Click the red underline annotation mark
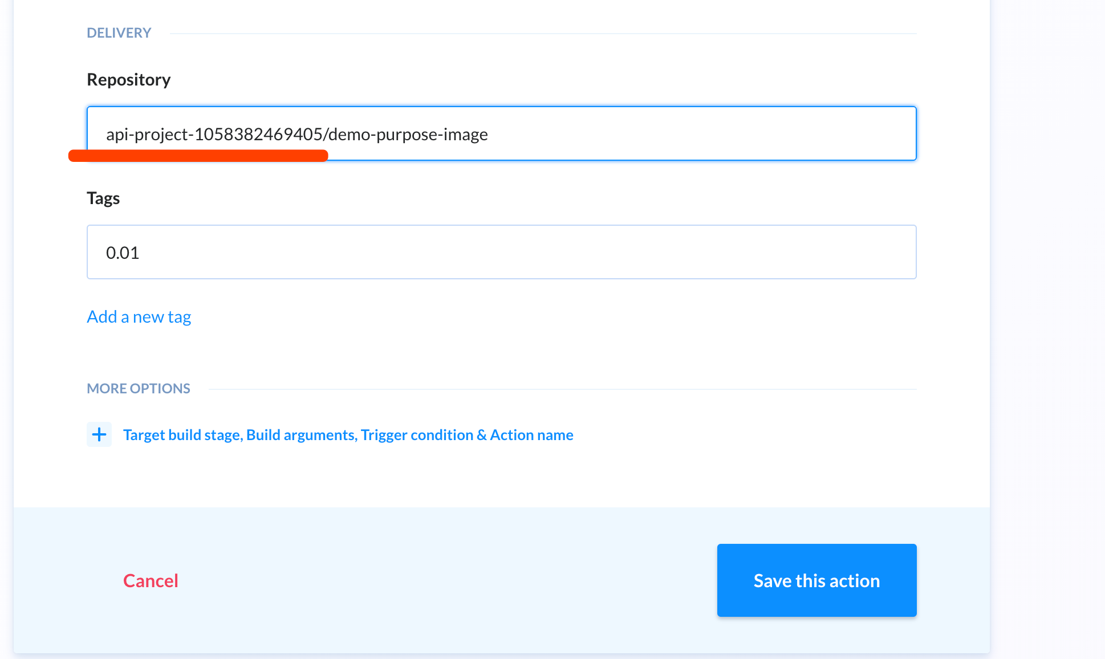The image size is (1105, 659). click(x=198, y=156)
